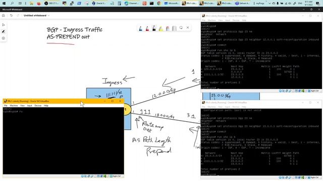
Task: Open Machine menu in orange-titled VirtualBox window
Action: [x=14, y=106]
